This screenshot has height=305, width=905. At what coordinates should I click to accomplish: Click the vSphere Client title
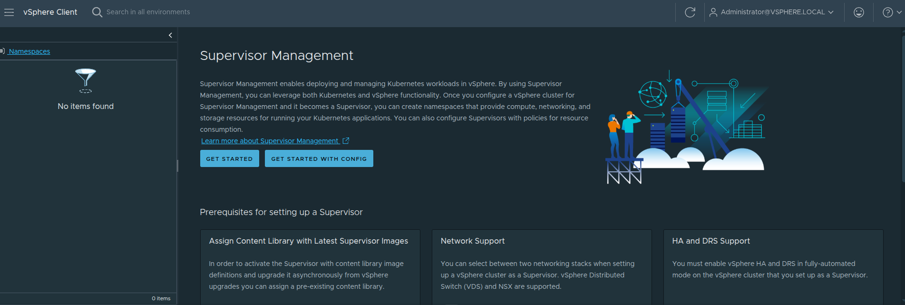tap(50, 12)
